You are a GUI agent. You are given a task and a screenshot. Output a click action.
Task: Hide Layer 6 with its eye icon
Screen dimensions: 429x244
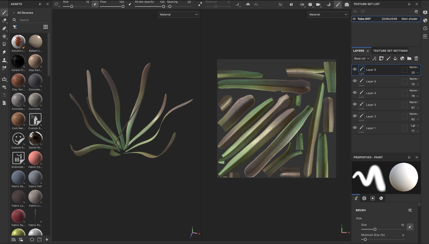coord(355,69)
